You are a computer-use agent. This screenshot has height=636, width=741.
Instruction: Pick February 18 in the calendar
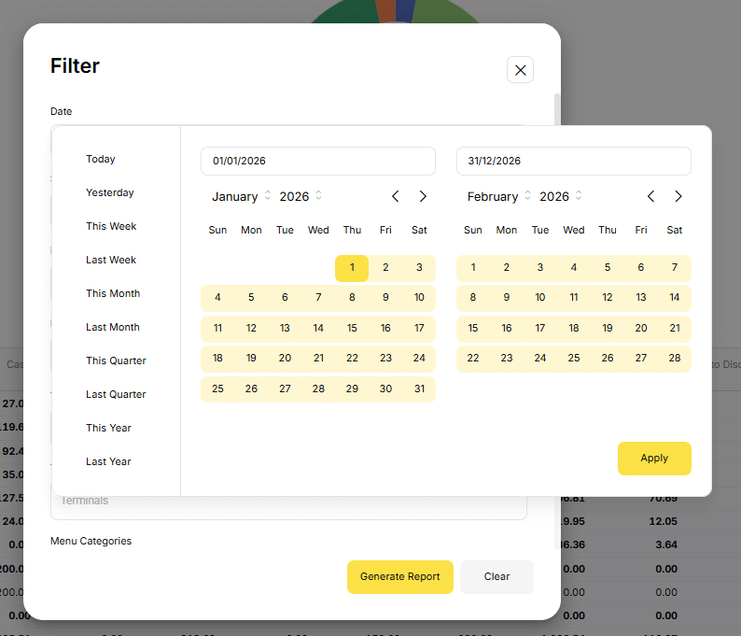(x=574, y=328)
